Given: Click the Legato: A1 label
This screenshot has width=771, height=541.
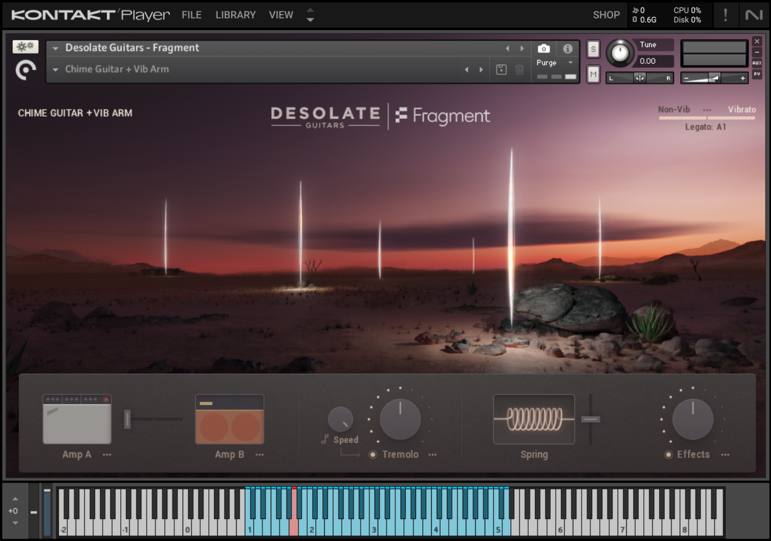Looking at the screenshot, I should pos(706,127).
